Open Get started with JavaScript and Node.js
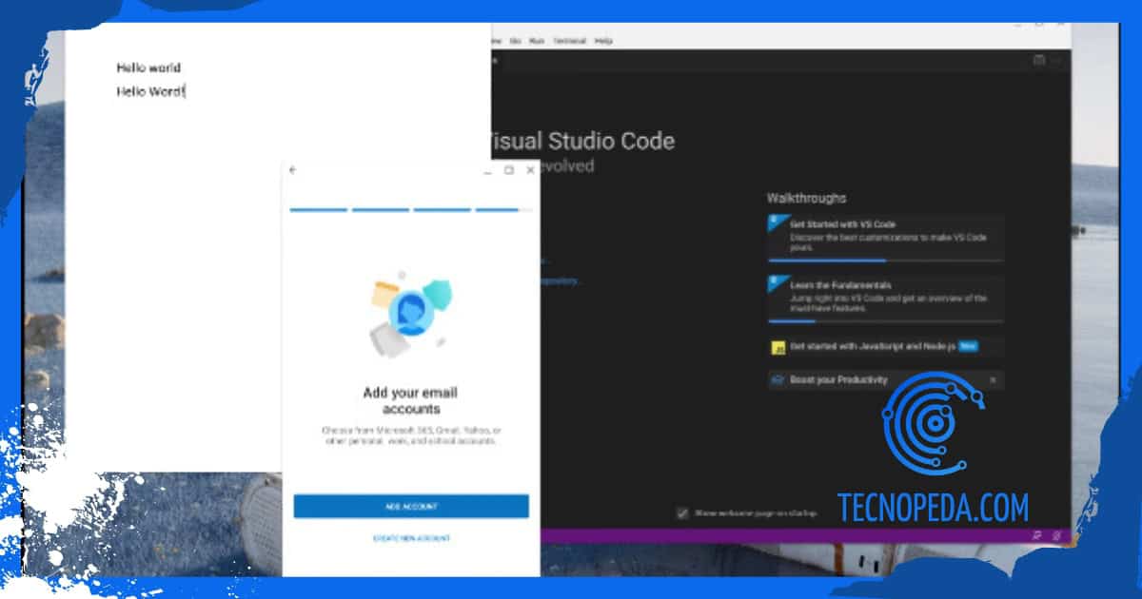1142x599 pixels. (885, 347)
